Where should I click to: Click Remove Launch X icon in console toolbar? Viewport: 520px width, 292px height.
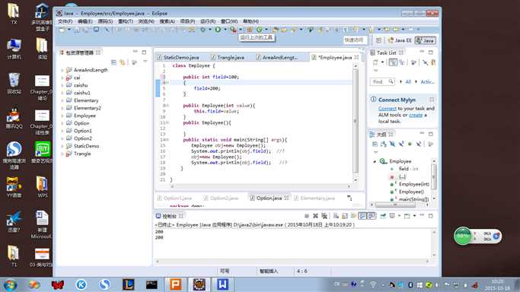tap(315, 216)
